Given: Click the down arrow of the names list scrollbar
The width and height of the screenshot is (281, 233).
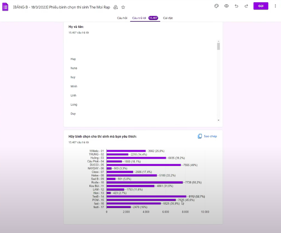Looking at the screenshot, I should (x=218, y=120).
